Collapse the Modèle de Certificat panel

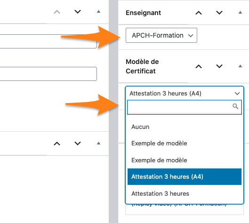[240, 66]
